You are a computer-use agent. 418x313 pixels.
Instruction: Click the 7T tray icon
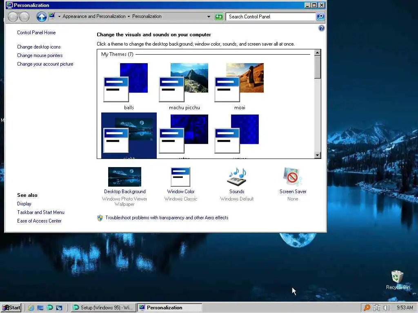pyautogui.click(x=376, y=308)
